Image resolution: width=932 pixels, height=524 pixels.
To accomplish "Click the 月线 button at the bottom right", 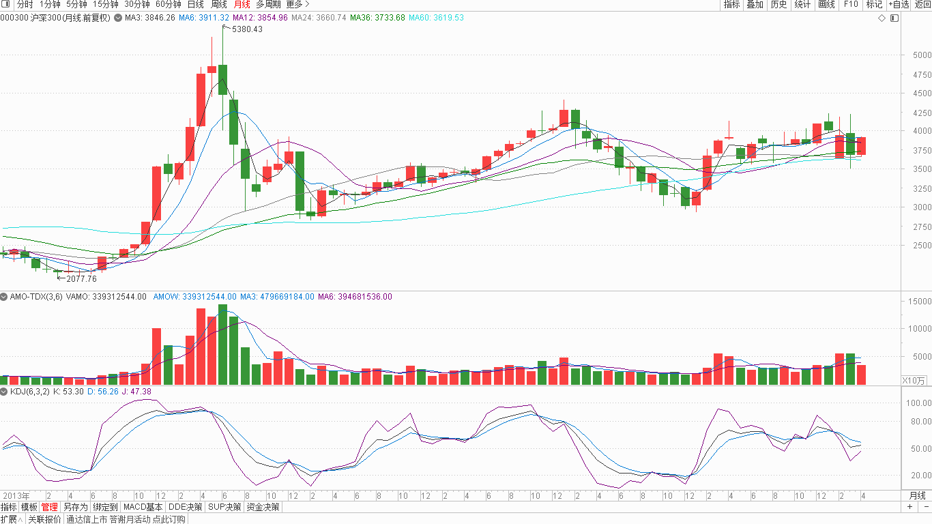I will coord(917,495).
